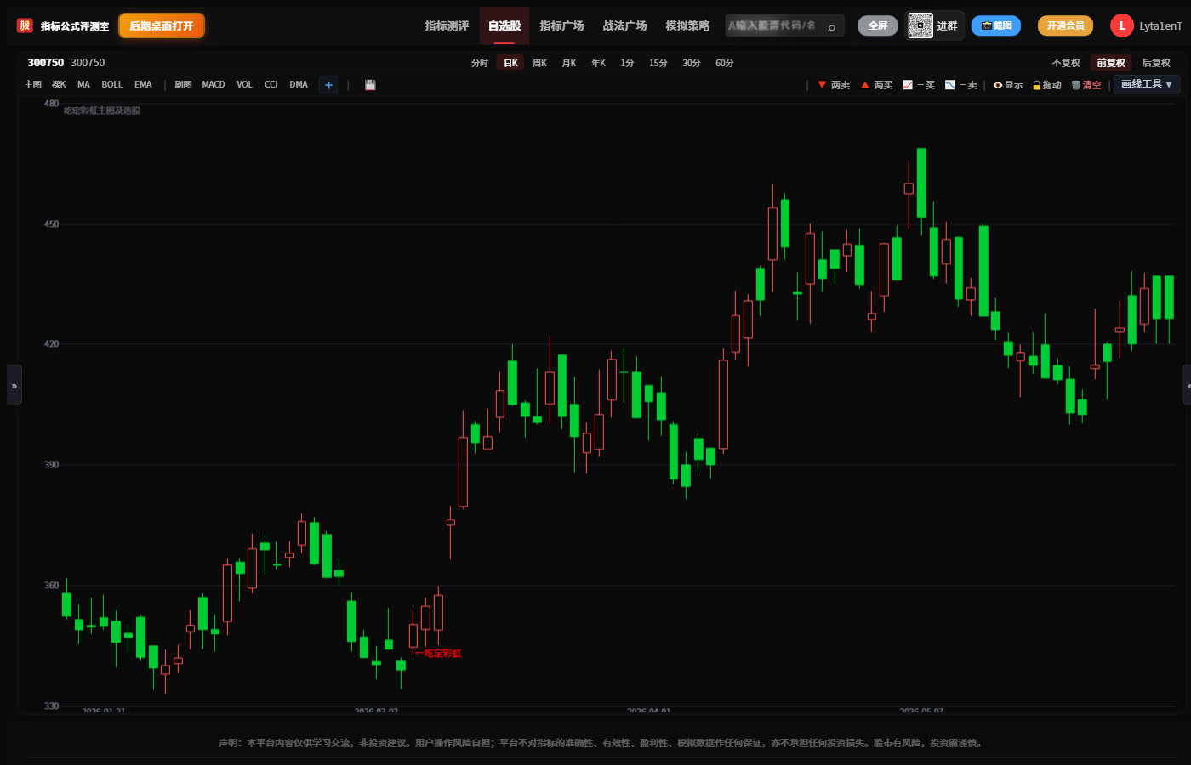Open the 战法广场 navigation item

pos(624,25)
